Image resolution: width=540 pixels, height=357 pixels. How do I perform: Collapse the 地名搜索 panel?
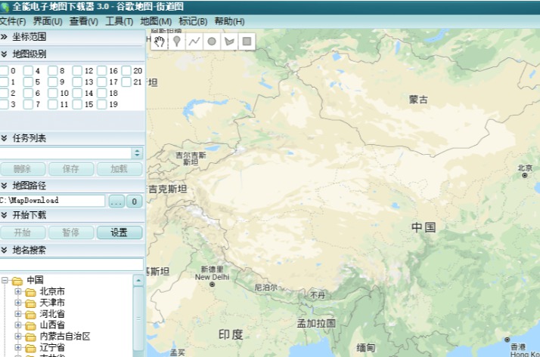click(x=4, y=250)
